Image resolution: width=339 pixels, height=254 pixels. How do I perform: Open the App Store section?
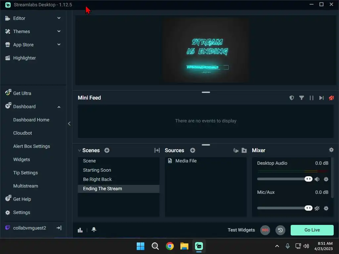[23, 45]
